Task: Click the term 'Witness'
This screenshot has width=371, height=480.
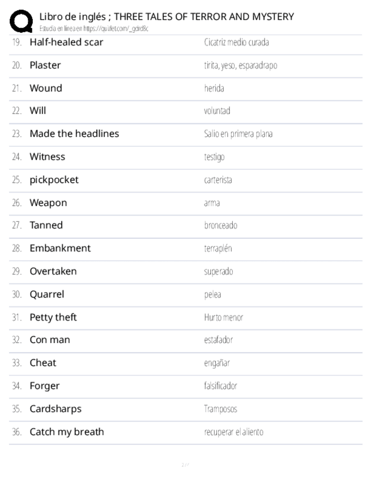Action: coord(48,157)
